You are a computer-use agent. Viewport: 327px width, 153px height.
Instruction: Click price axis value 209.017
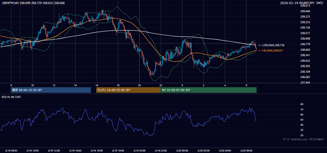[x=305, y=33]
